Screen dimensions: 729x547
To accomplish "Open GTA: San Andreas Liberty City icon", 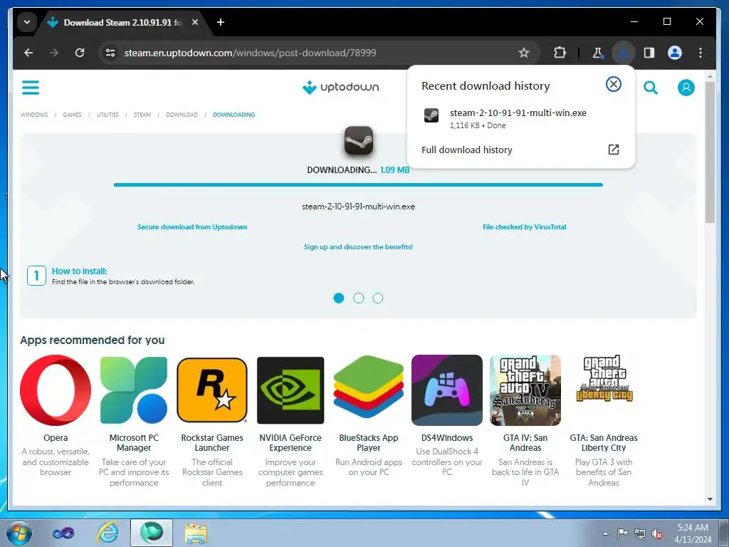I will click(604, 379).
